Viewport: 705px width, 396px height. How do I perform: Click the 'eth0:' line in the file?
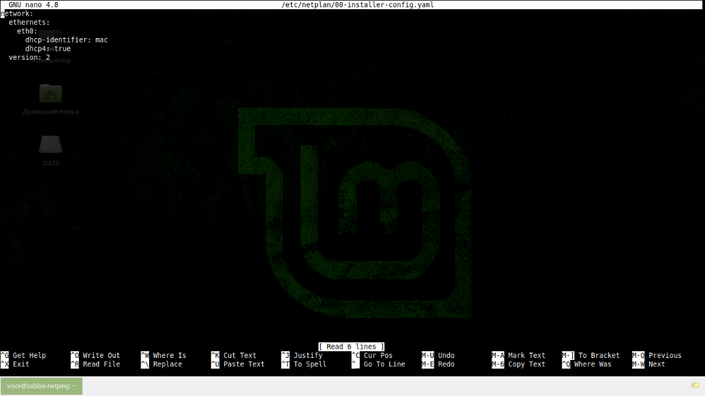(28, 31)
